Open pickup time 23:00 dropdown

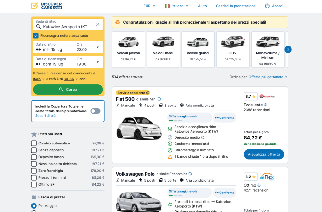point(88,47)
